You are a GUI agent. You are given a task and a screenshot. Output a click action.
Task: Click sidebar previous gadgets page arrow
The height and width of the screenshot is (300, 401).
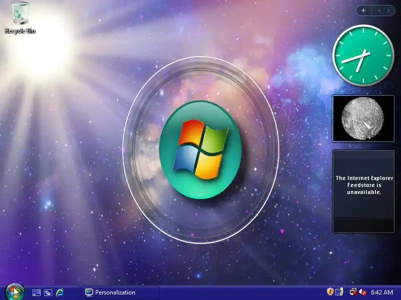379,10
